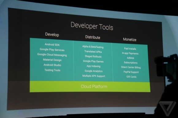
Task: Open Testing Tools entry
Action: pos(52,70)
